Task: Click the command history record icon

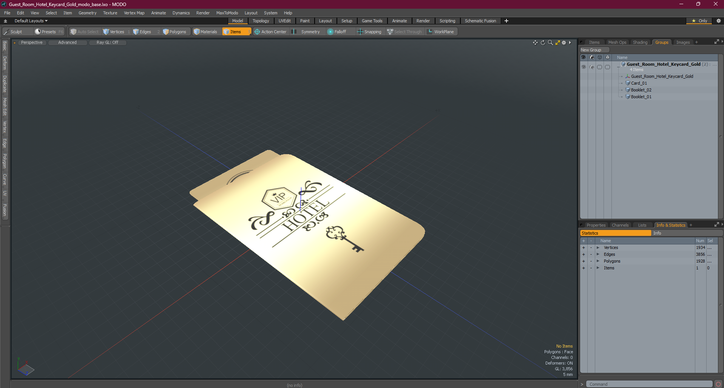Action: click(x=718, y=384)
